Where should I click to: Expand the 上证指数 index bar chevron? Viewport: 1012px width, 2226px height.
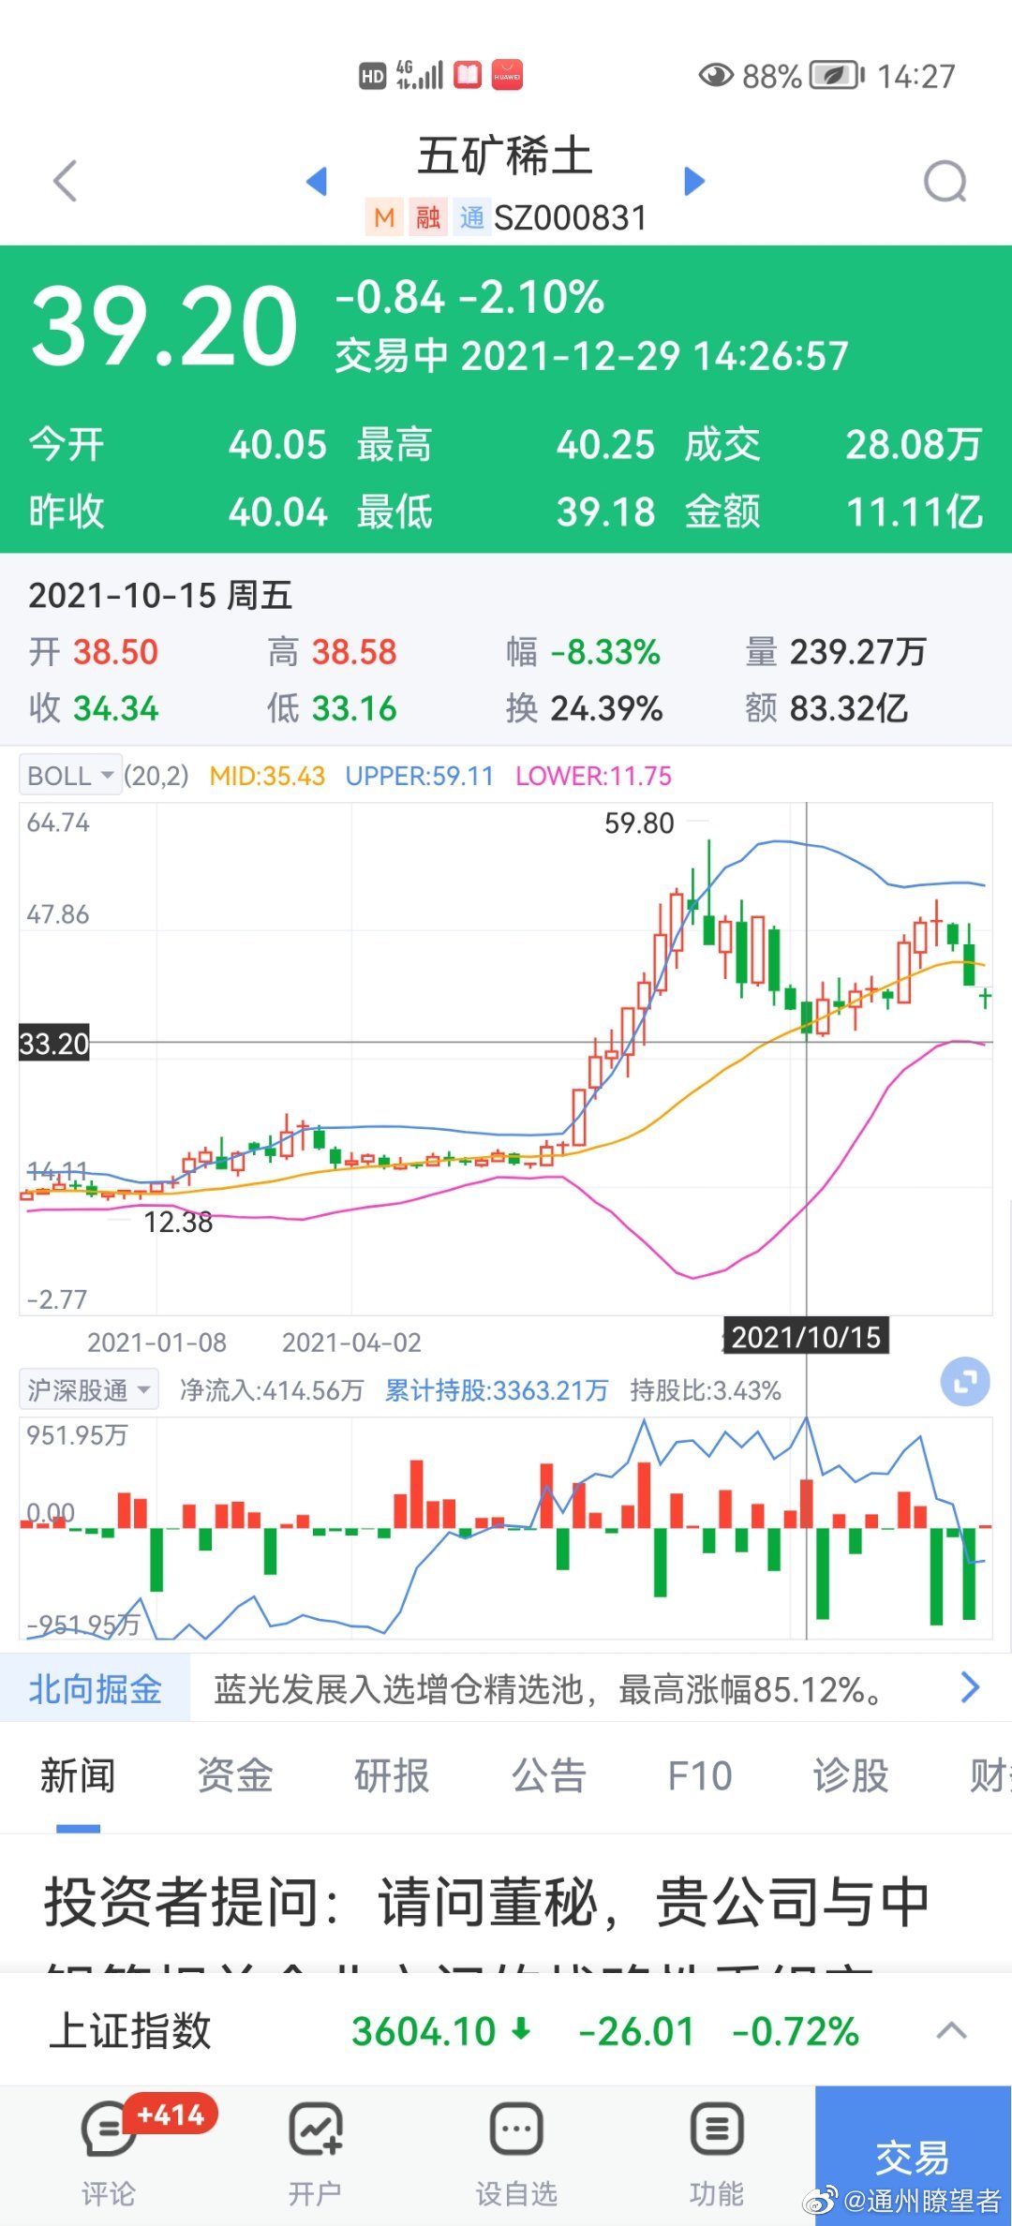(951, 2030)
